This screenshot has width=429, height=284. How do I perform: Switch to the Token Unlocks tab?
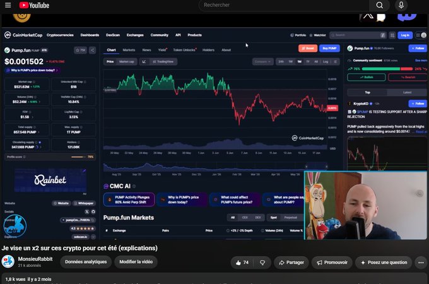[184, 50]
